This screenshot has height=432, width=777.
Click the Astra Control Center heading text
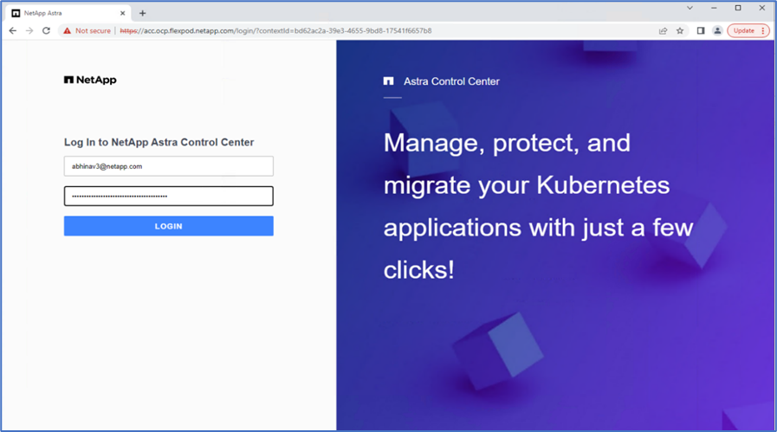tap(451, 81)
